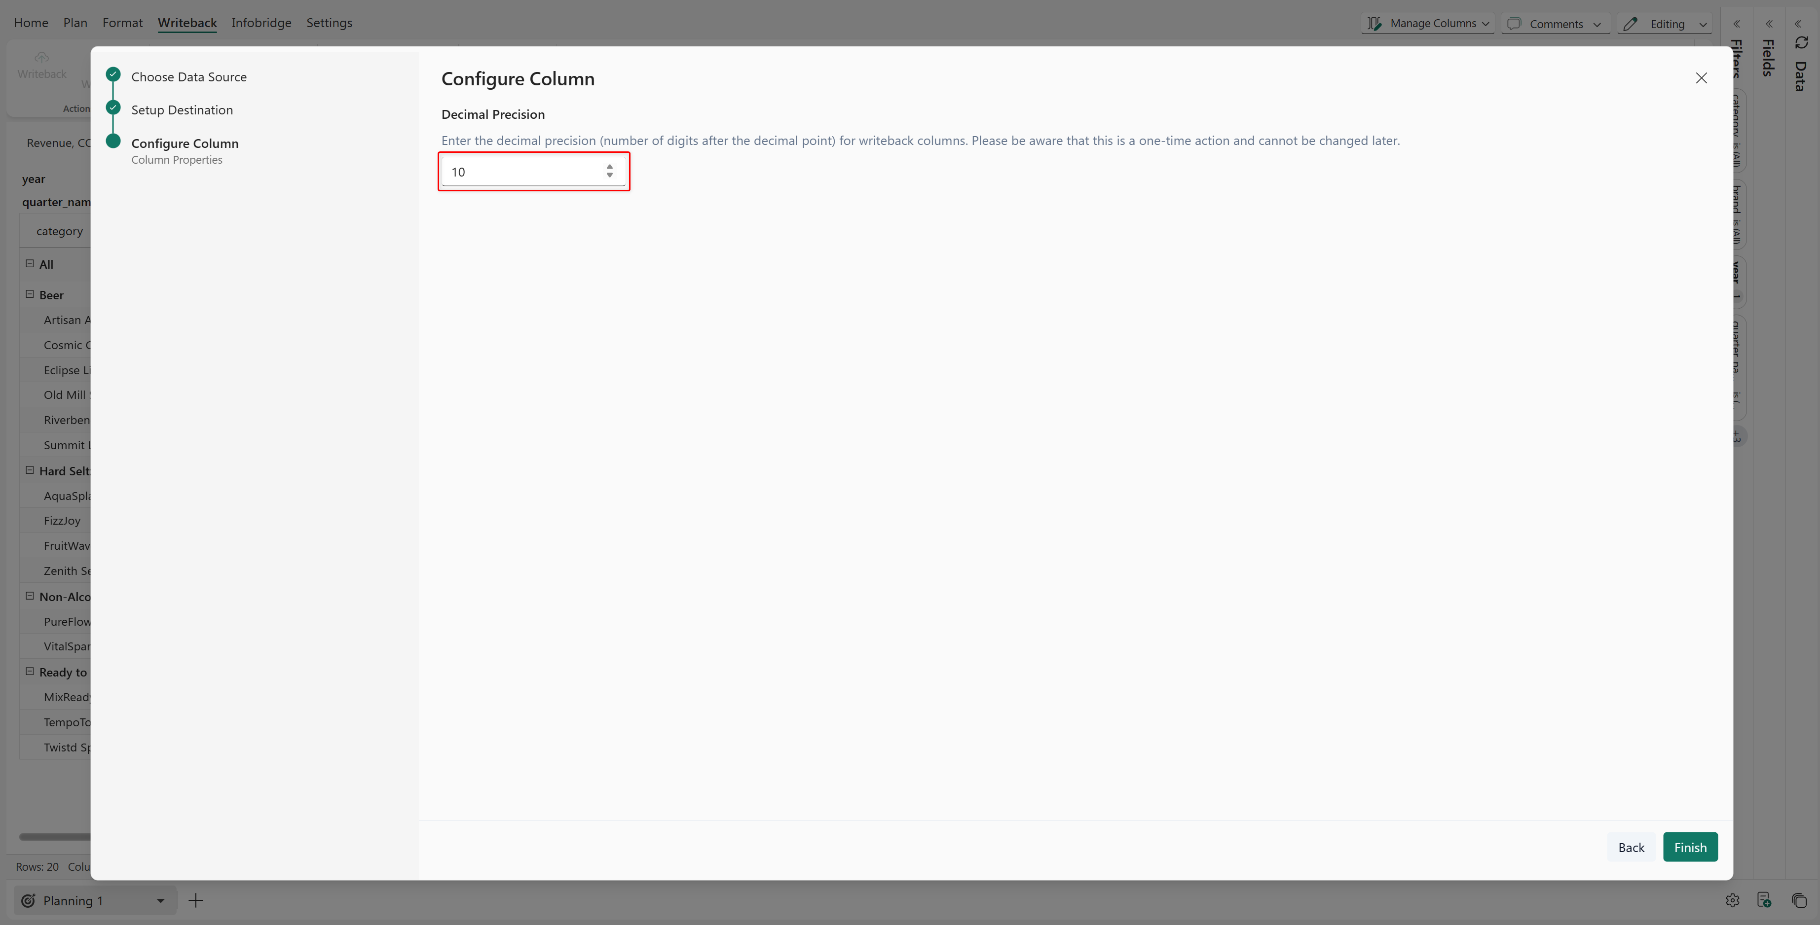Increase decimal precision with up arrow
1820x925 pixels.
[609, 167]
